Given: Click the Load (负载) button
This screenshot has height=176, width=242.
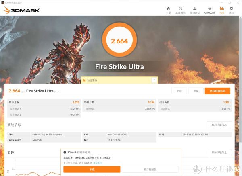Looking at the screenshot, I should (x=179, y=91).
